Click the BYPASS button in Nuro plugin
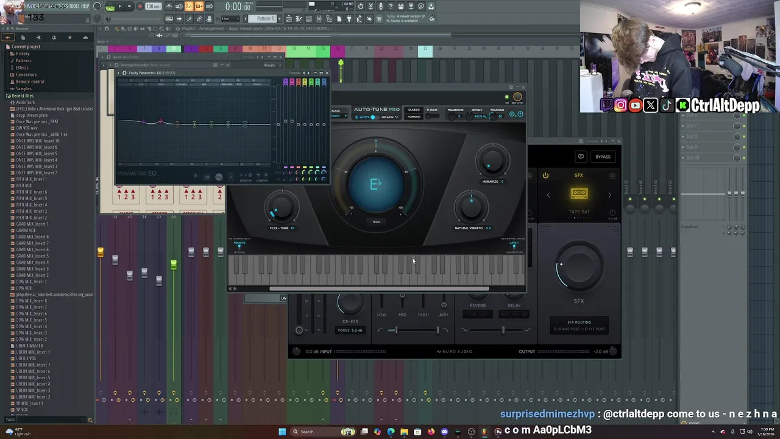The image size is (780, 439). pyautogui.click(x=603, y=157)
